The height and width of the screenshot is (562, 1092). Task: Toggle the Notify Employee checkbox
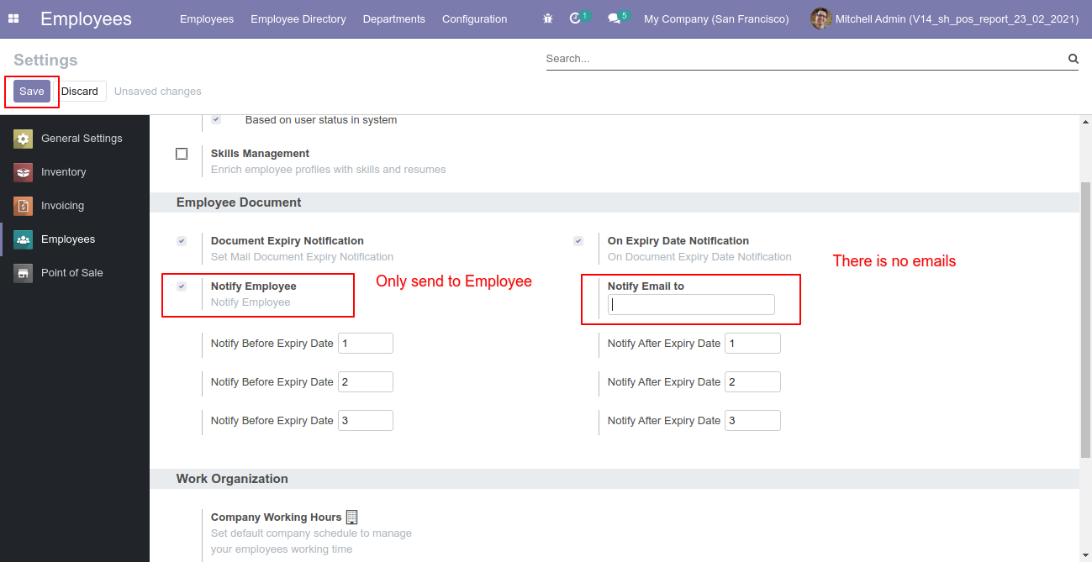click(182, 286)
